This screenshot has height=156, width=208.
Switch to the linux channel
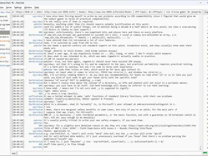[3, 45]
